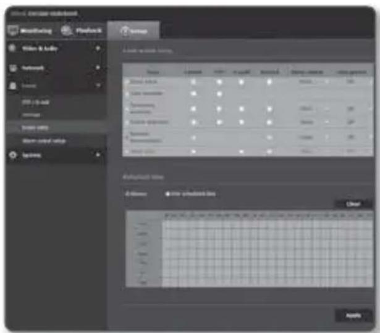Toggle Record checkbox for Alarm input

coord(269,82)
